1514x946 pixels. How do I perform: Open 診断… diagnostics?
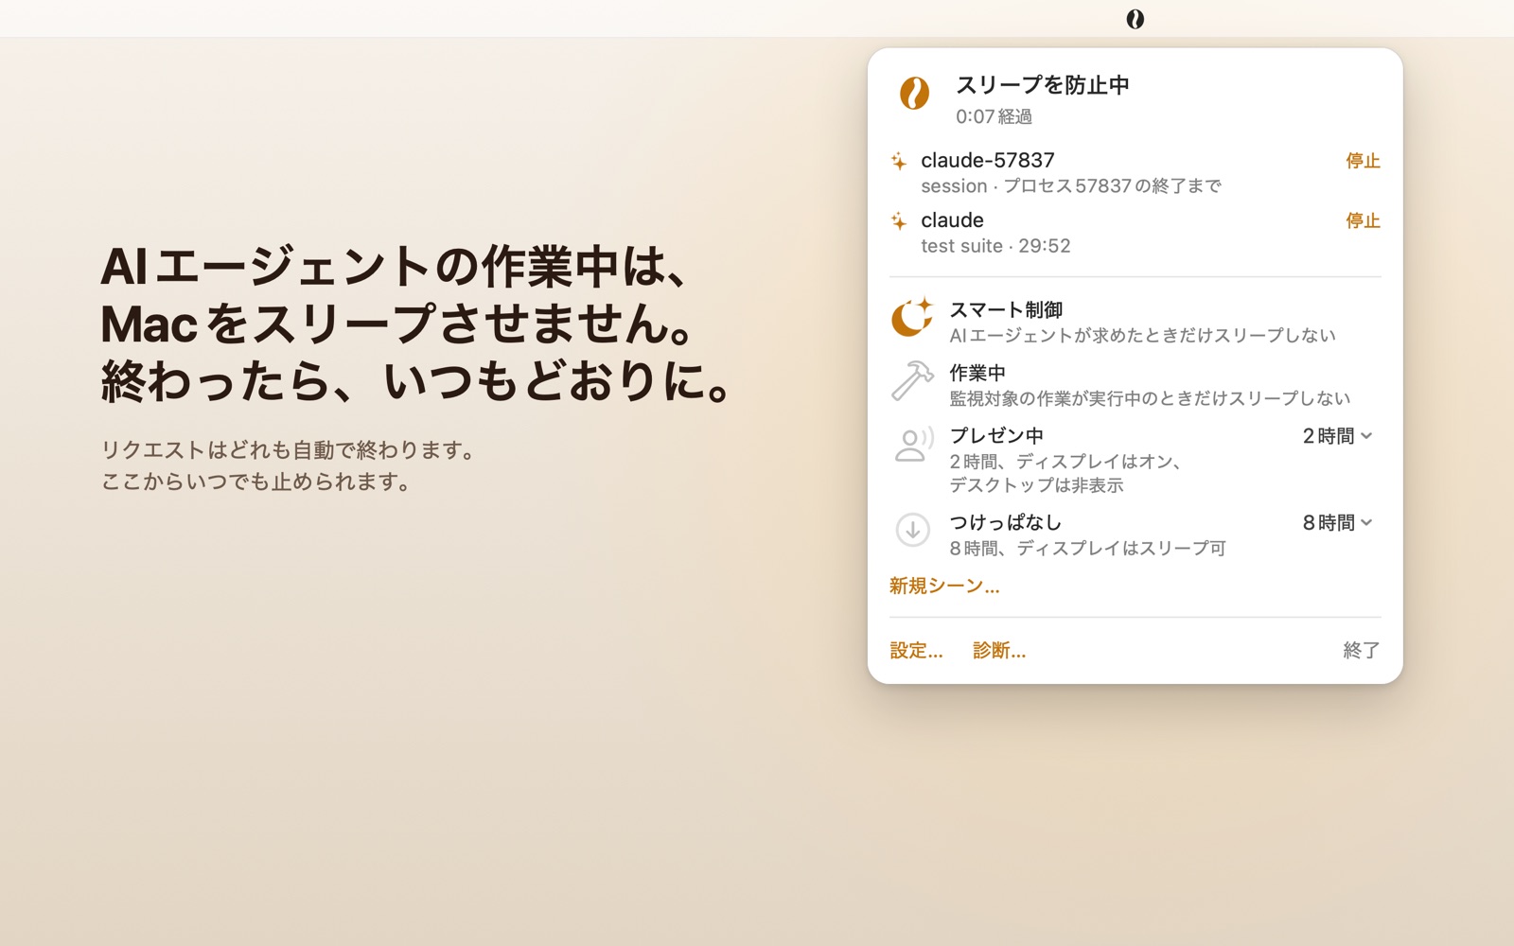[999, 651]
